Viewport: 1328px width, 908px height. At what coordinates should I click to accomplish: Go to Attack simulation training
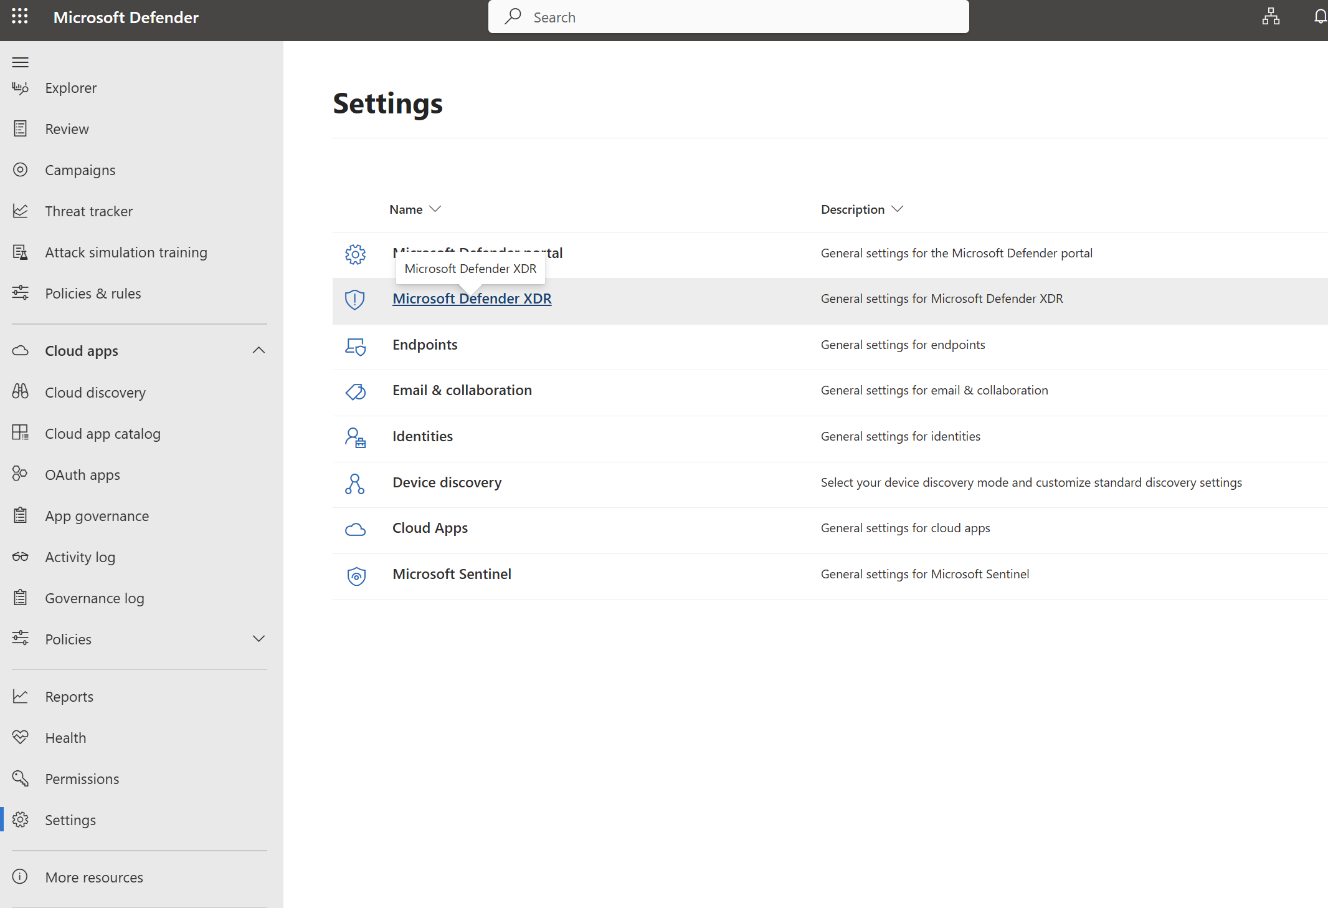pyautogui.click(x=126, y=252)
